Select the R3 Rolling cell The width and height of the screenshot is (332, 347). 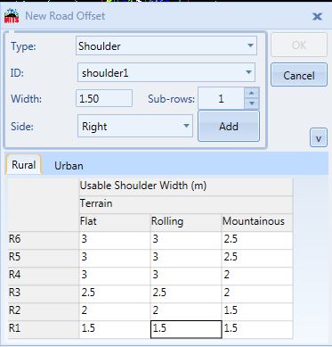(x=186, y=294)
